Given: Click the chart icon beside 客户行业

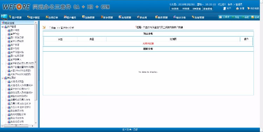Looking at the screenshot, I should pos(9,34).
